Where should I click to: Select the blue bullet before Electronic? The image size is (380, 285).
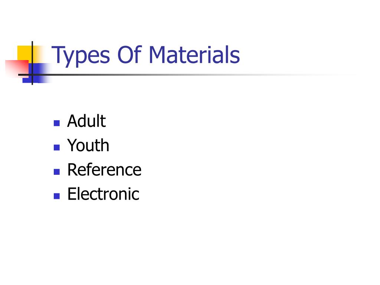[57, 196]
